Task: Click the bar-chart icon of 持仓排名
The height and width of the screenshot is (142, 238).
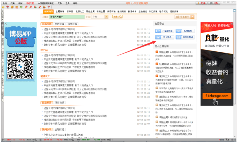Action: click(x=158, y=37)
